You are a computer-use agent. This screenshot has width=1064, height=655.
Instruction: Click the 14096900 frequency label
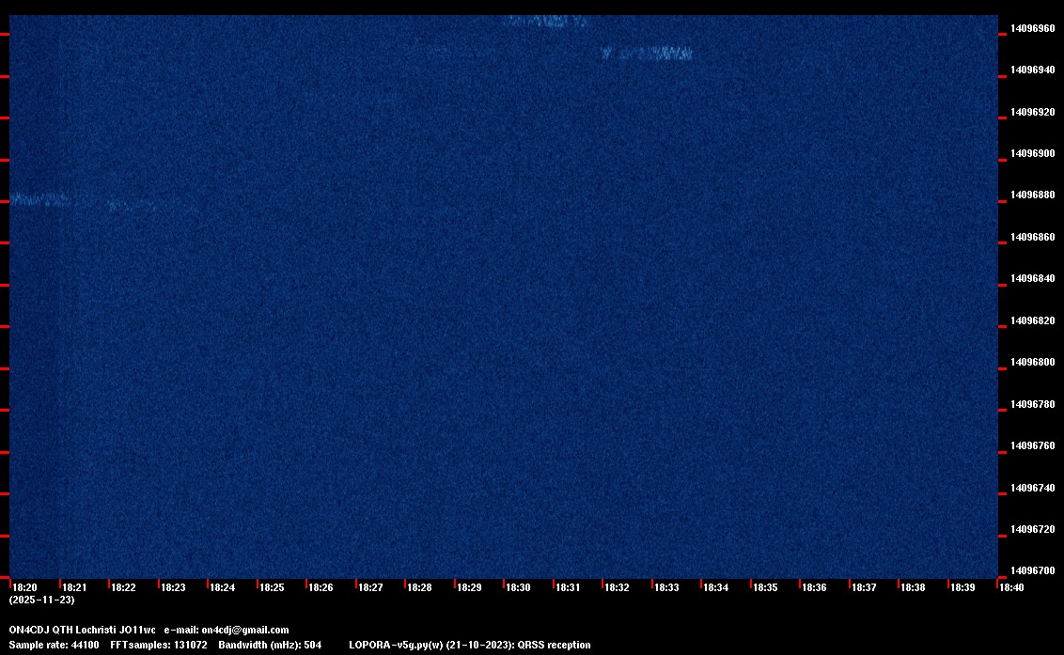(1033, 153)
